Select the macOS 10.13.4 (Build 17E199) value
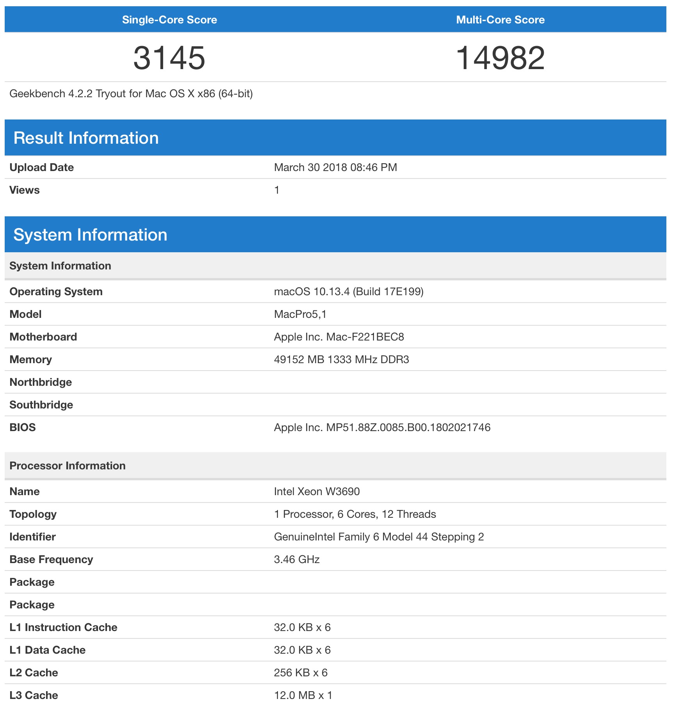Viewport: 673px width, 706px height. click(x=349, y=292)
